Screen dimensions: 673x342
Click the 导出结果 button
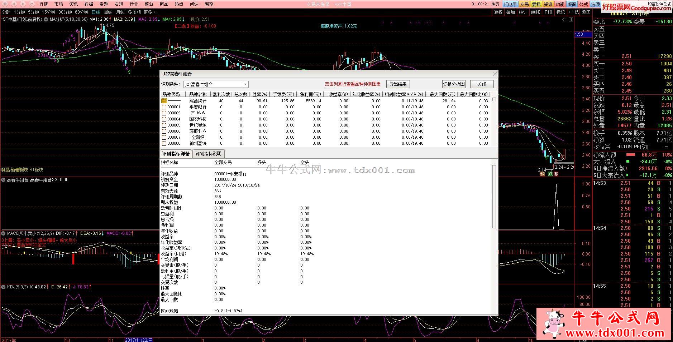click(398, 84)
